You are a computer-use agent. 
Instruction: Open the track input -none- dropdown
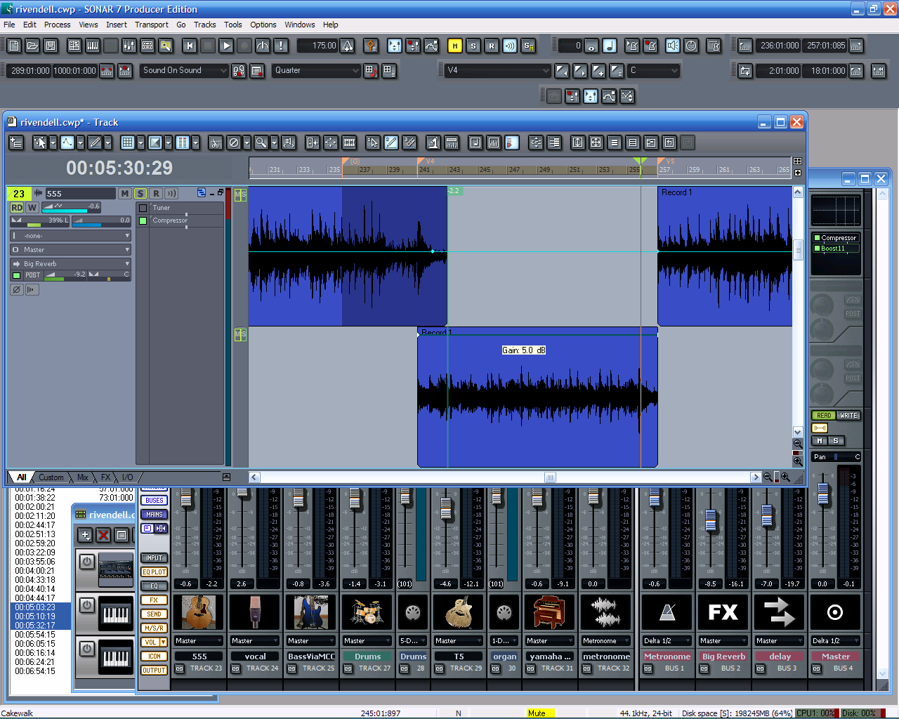click(x=71, y=236)
